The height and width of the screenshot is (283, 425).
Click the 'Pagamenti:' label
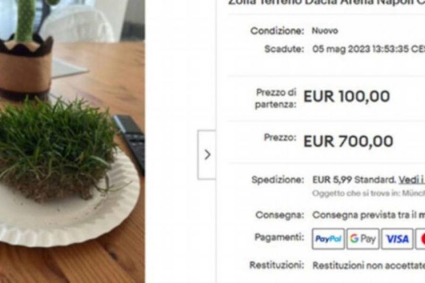[279, 237]
